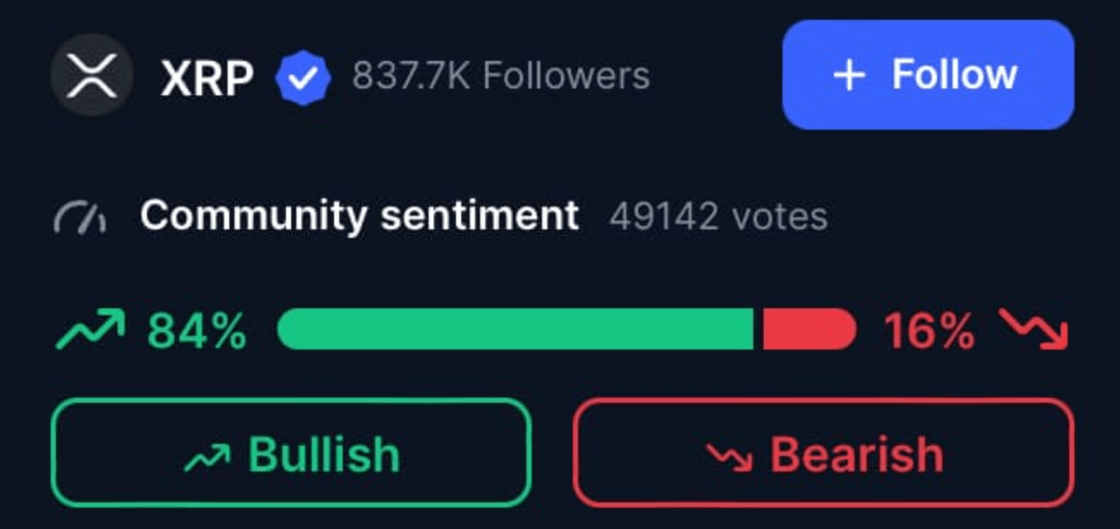This screenshot has height=529, width=1120.
Task: Click the green 84% bullish percentage
Action: (x=197, y=331)
